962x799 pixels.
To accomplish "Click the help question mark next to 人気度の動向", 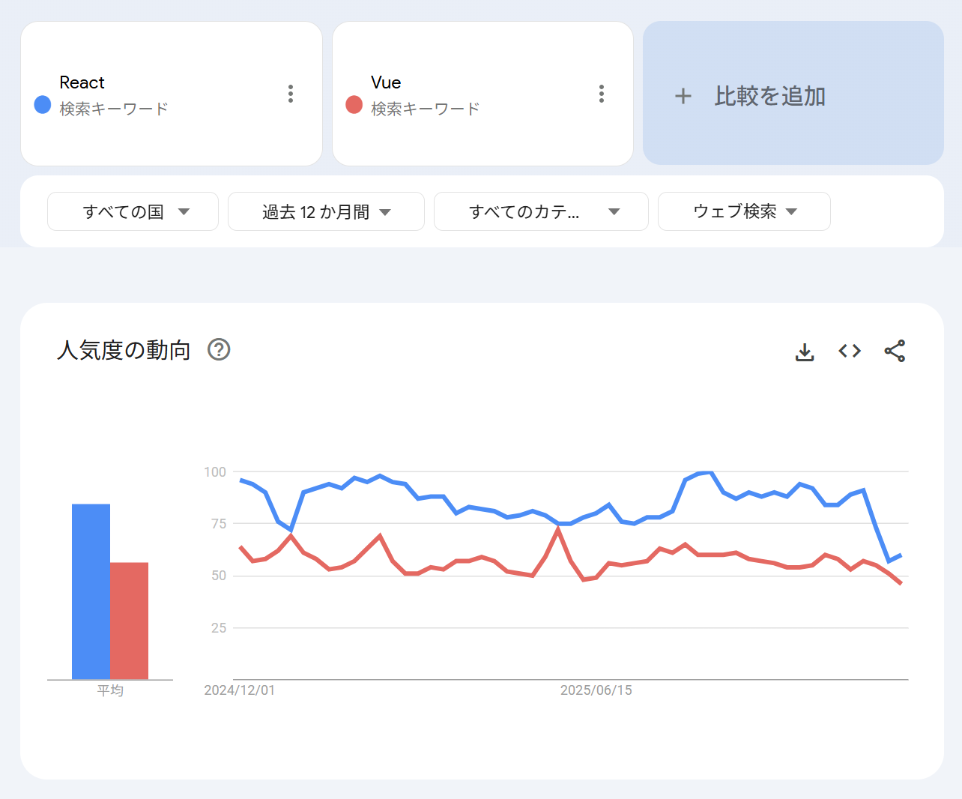I will (218, 349).
